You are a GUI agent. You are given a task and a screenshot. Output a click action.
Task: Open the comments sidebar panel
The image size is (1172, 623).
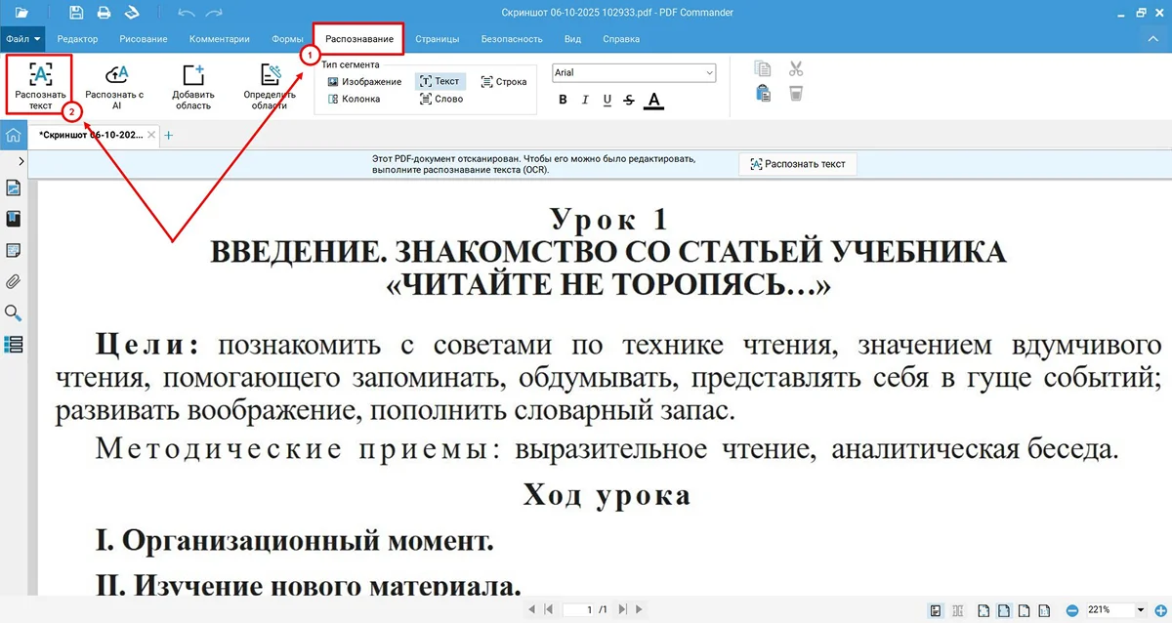click(x=14, y=250)
